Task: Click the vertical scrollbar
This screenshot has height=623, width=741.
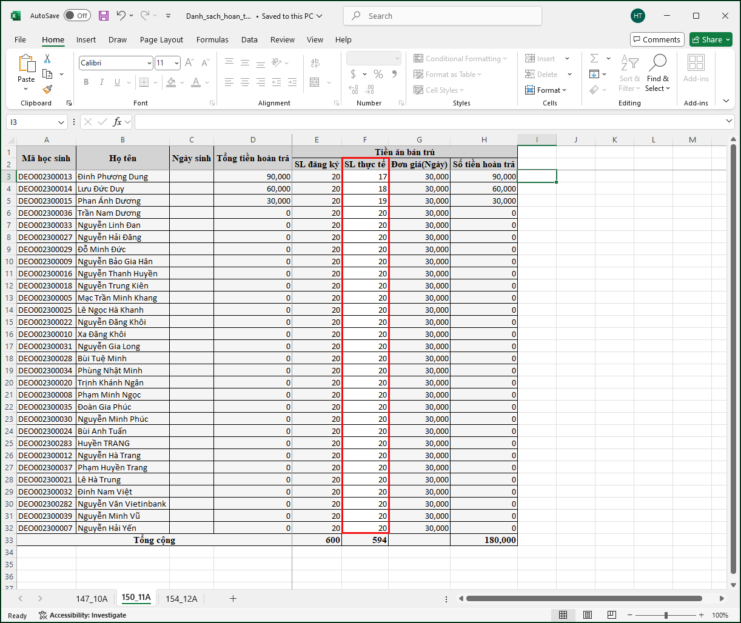Action: pyautogui.click(x=733, y=358)
